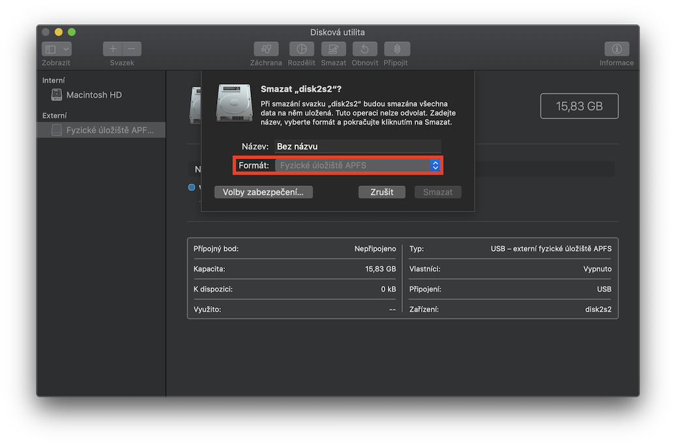Open the Formát popup menu arrows
Screen dimensions: 676x445
tap(435, 165)
